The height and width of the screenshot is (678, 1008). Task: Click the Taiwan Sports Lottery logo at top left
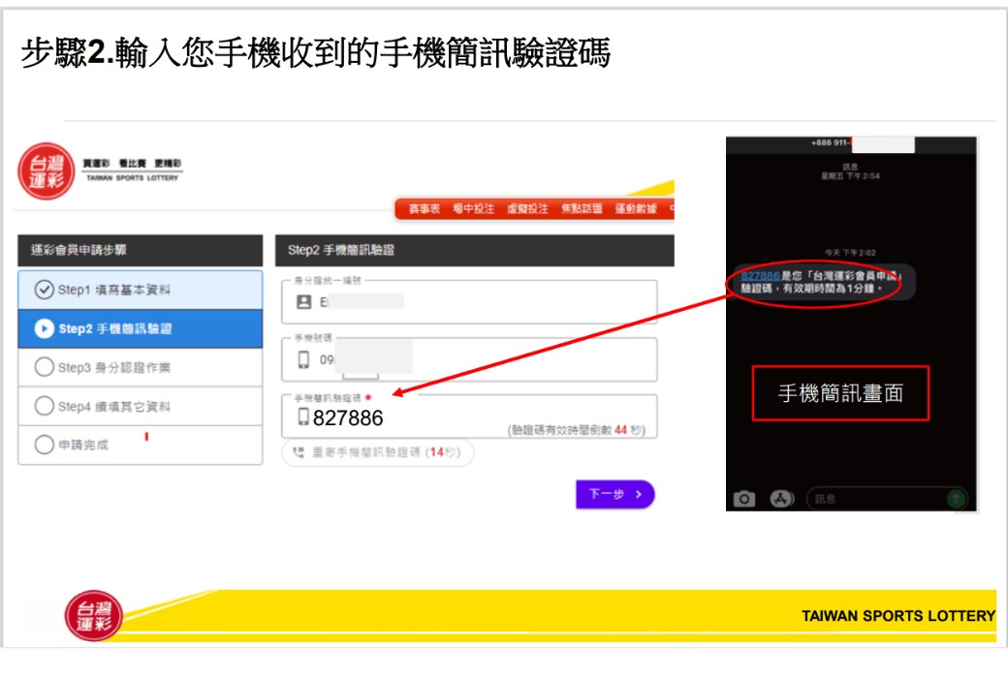pyautogui.click(x=47, y=170)
